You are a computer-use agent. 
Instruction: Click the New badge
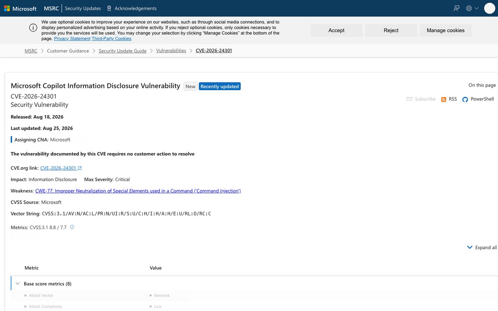pyautogui.click(x=191, y=86)
